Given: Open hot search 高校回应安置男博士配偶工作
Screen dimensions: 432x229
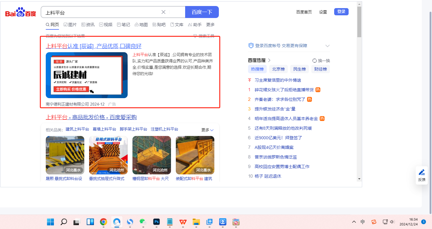Looking at the screenshot, I should [282, 167].
